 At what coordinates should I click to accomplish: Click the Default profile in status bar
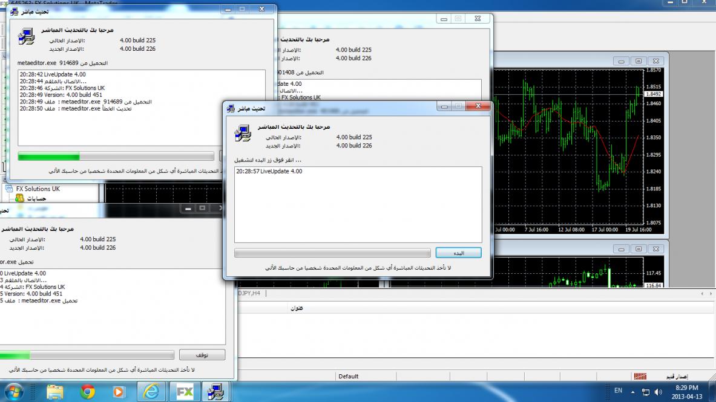349,376
